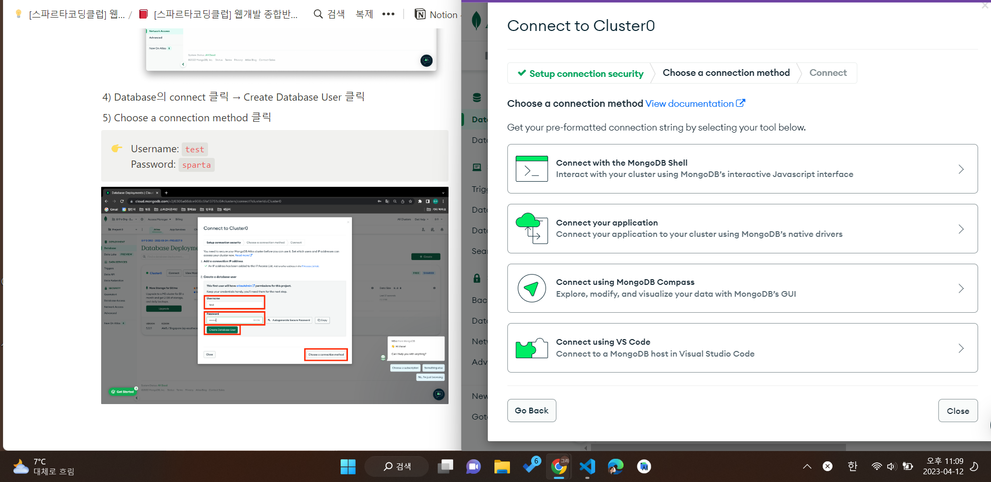Expand VS Code row chevron
Screen dimensions: 991x482
[x=961, y=348]
